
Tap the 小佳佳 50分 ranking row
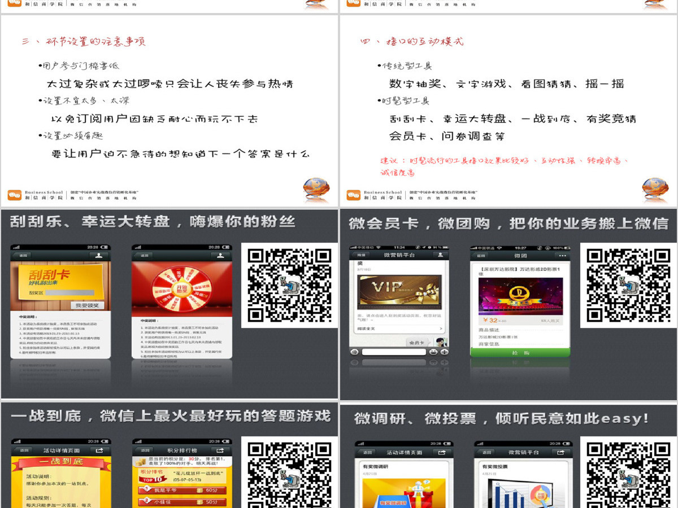click(x=182, y=501)
